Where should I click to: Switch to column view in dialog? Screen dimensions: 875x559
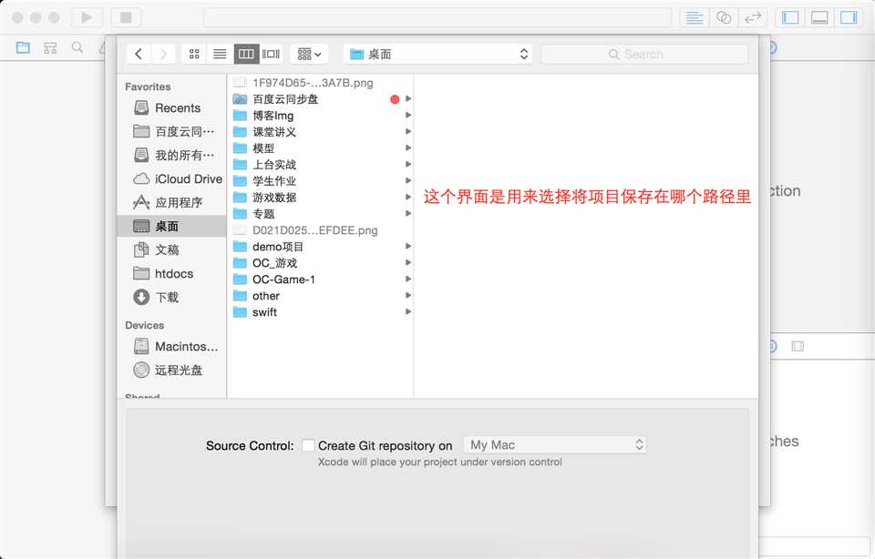(x=246, y=54)
